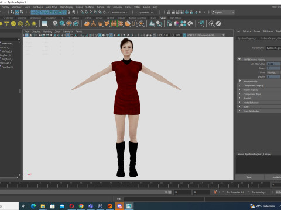Switch to the VRay shelf tab

[163, 18]
